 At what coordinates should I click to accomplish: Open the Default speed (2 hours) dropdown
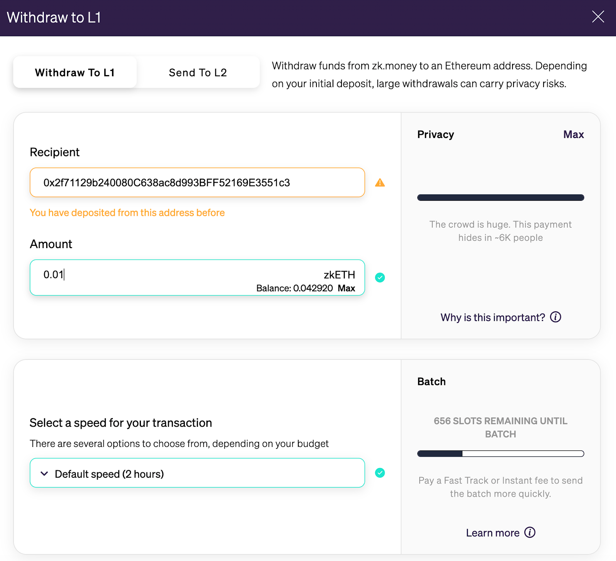click(197, 473)
